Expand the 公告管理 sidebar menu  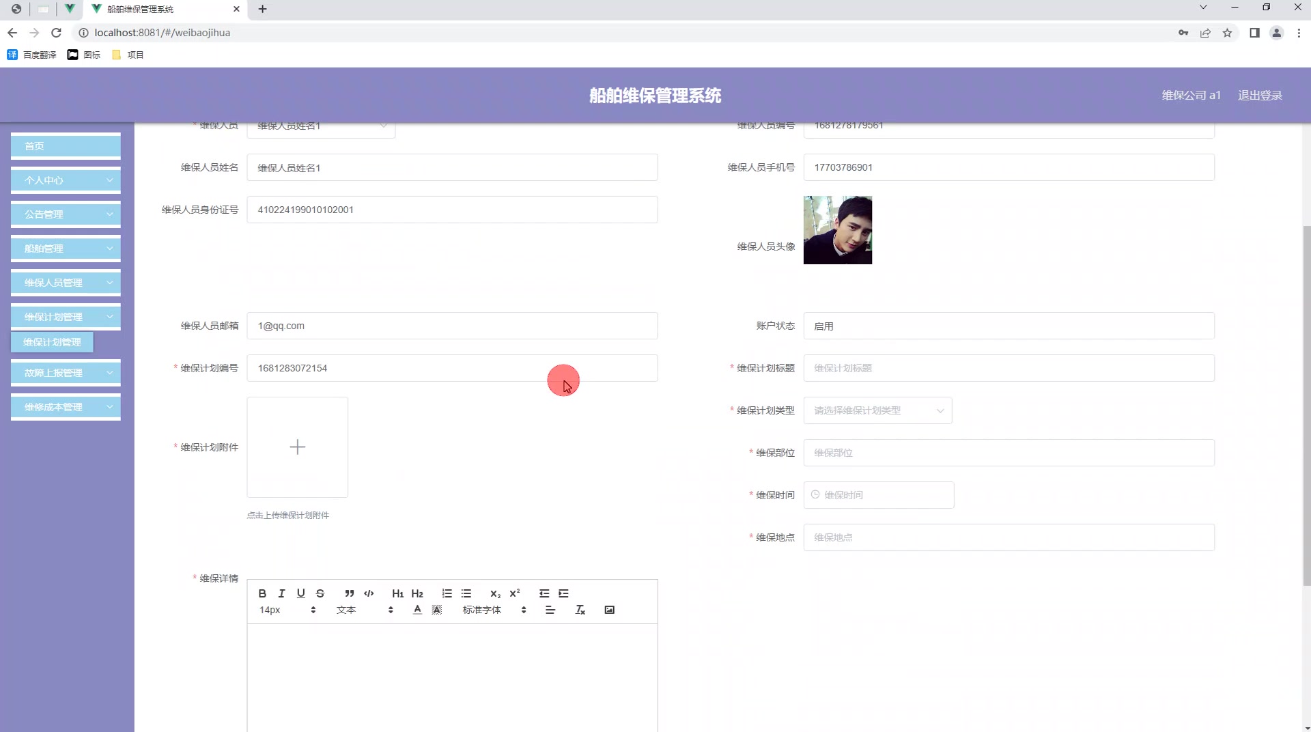(66, 214)
